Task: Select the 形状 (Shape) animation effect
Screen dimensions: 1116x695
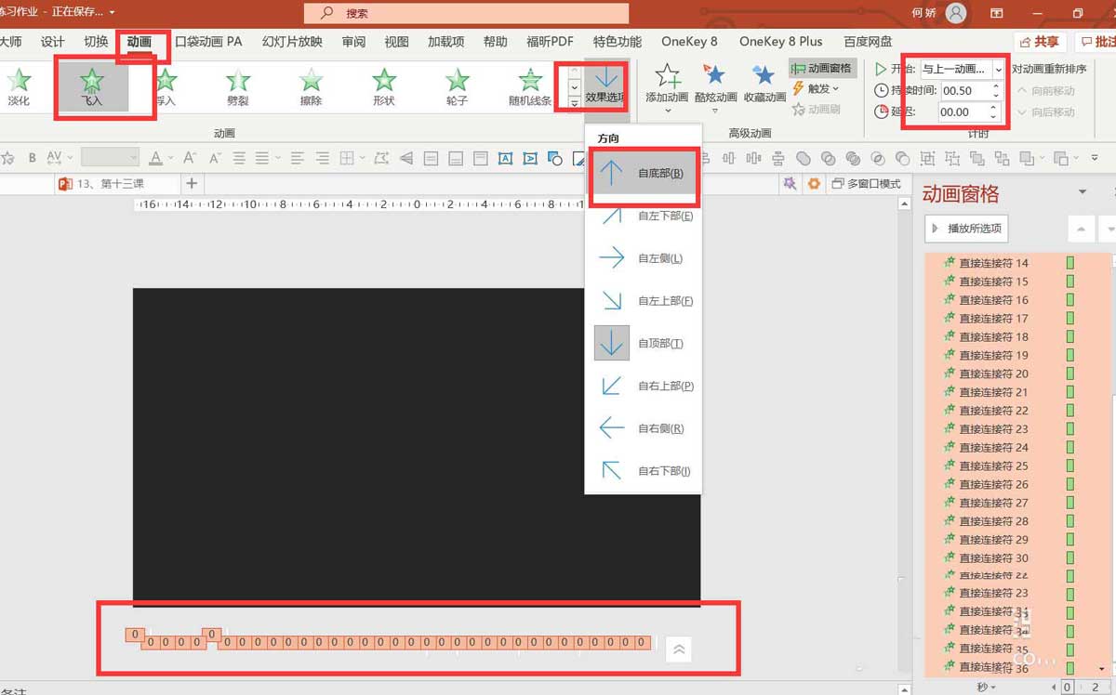Action: 383,87
